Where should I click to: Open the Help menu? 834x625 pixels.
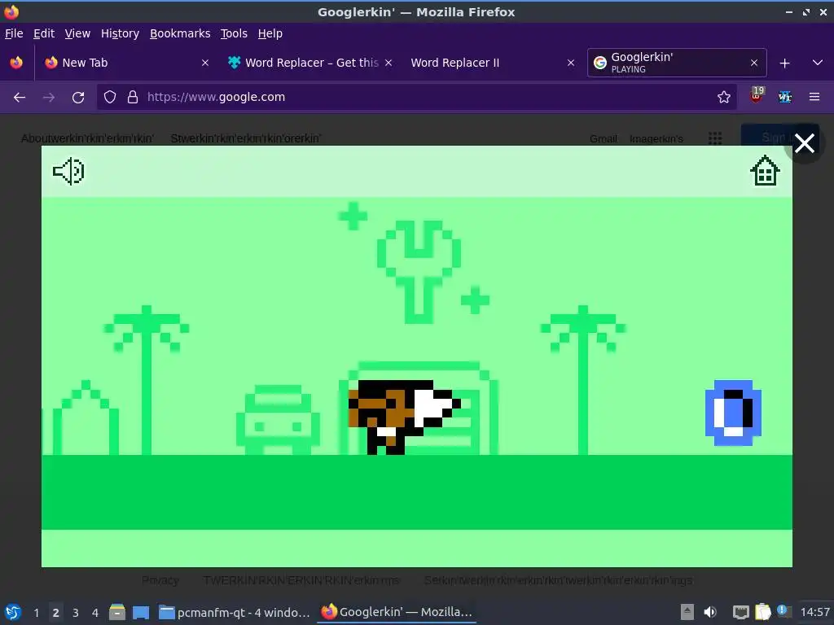(270, 33)
